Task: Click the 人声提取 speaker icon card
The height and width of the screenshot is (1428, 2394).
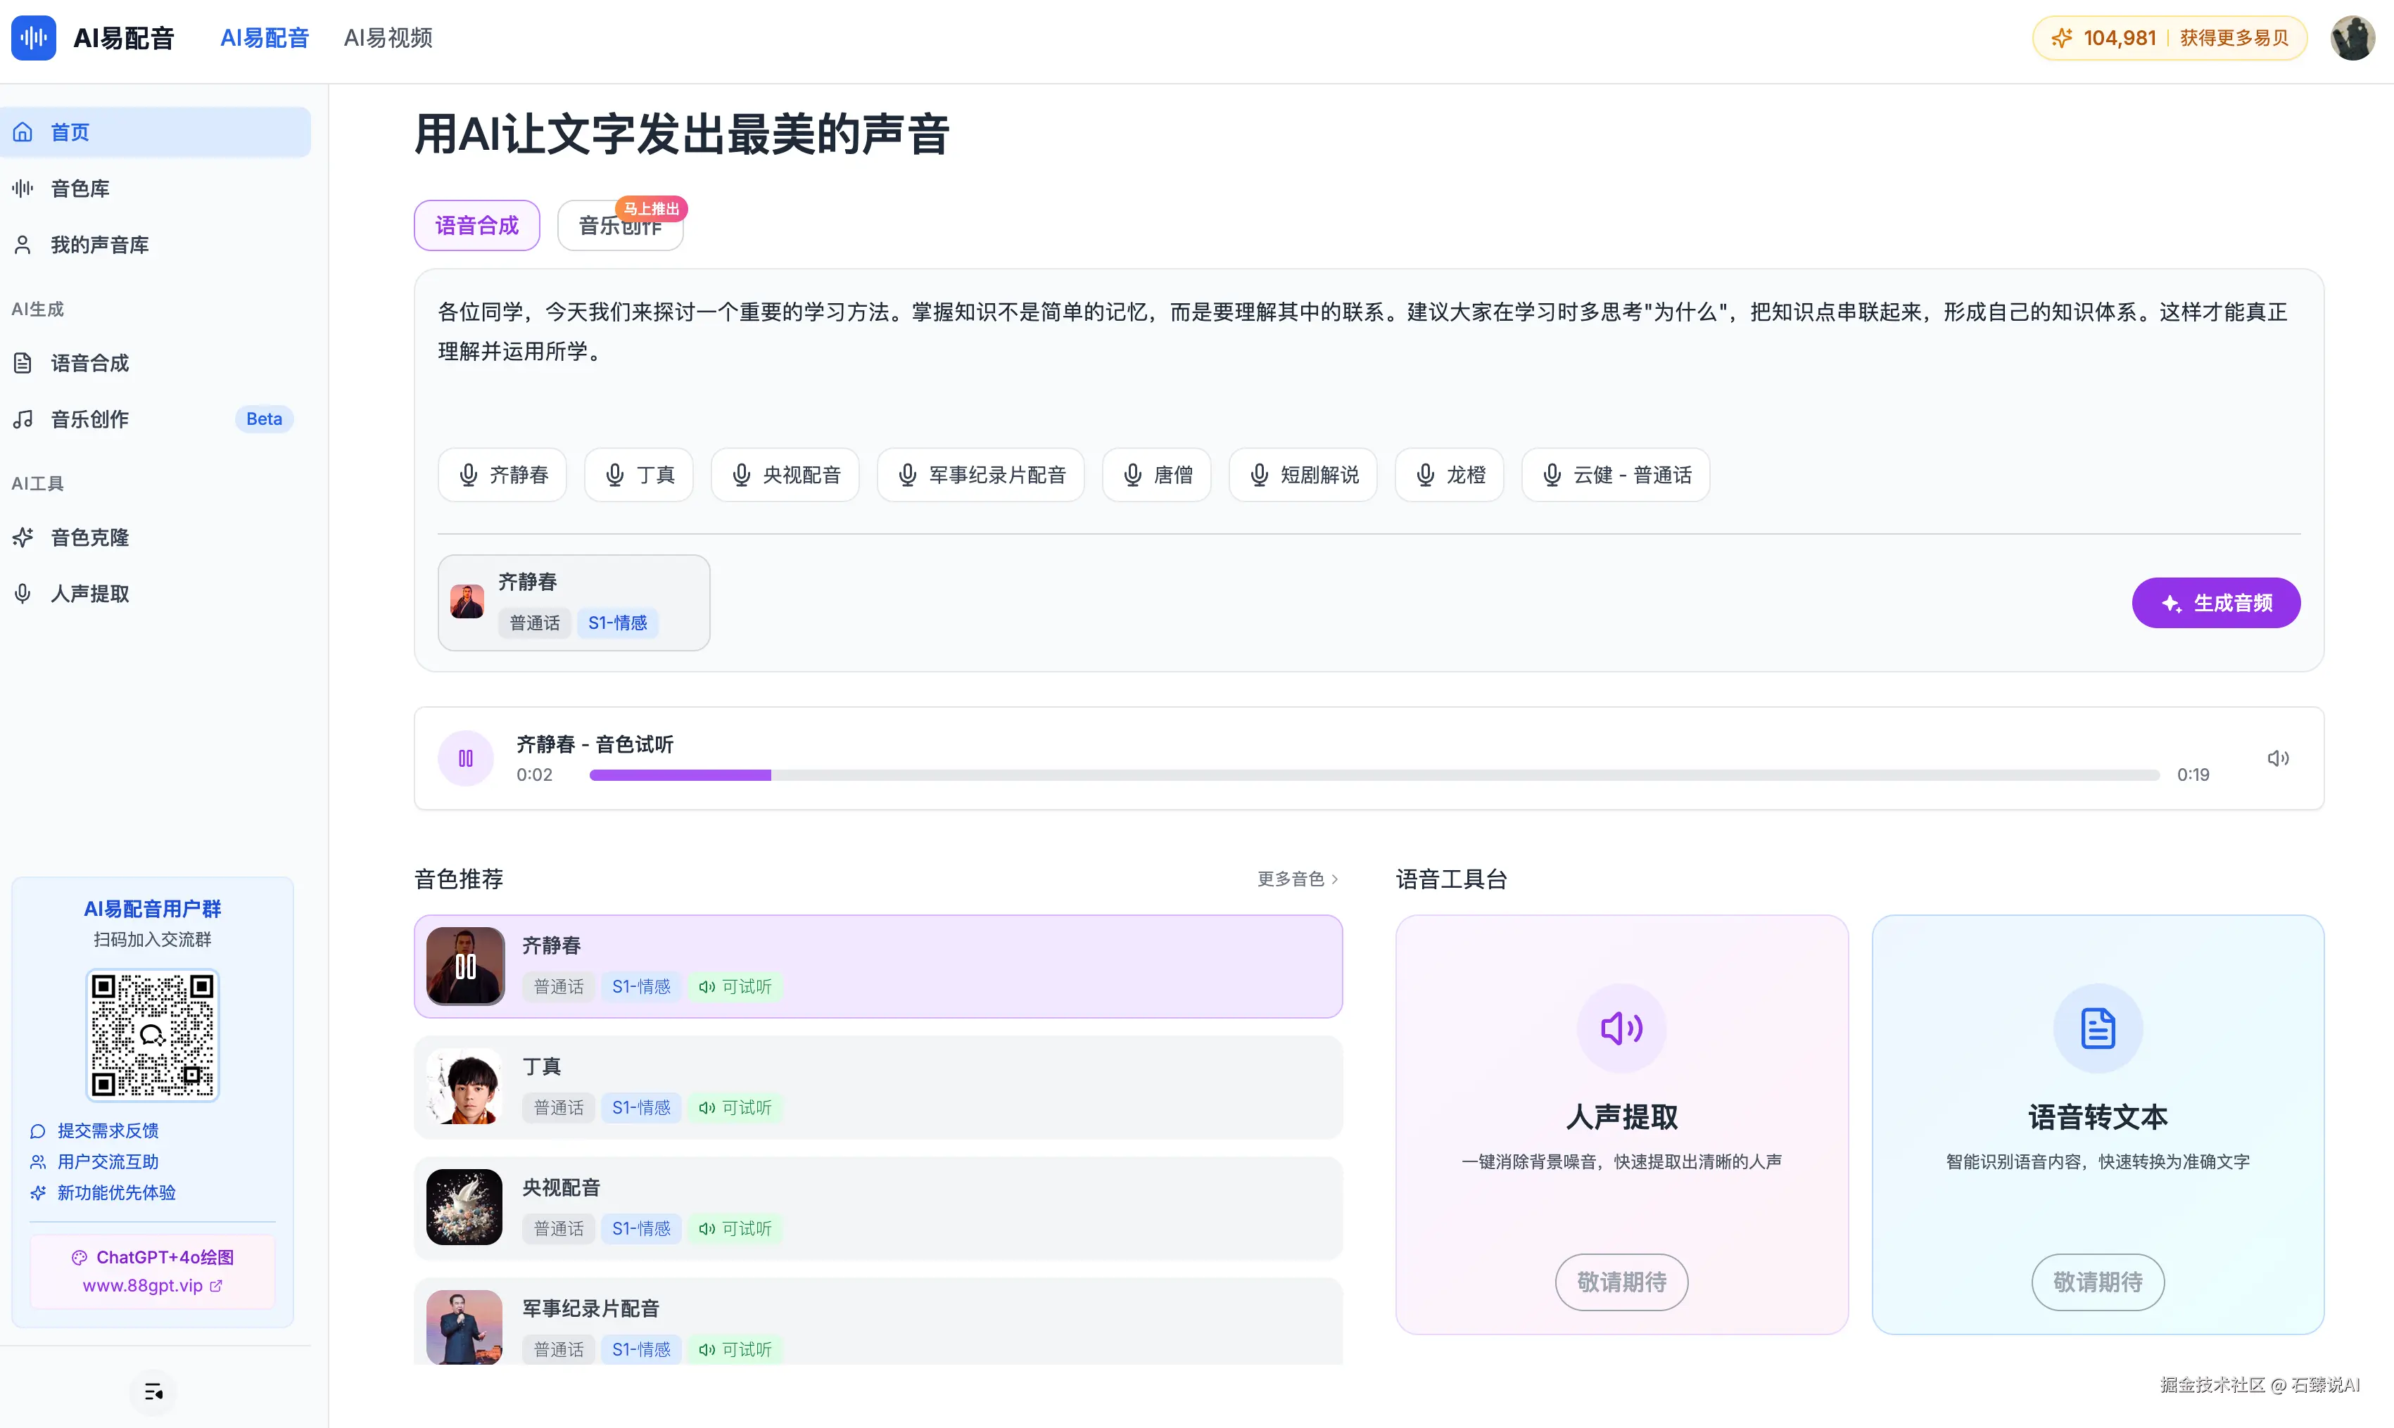Action: tap(1621, 1028)
